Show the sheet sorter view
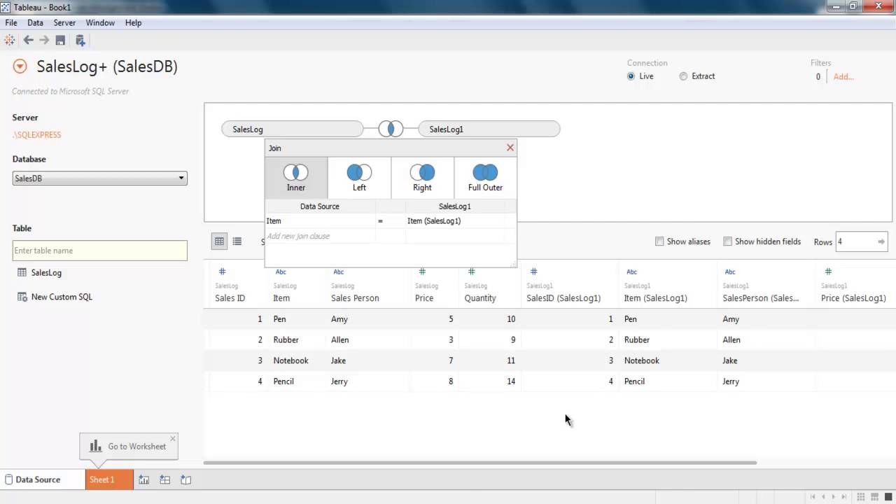The width and height of the screenshot is (896, 504). coord(862,497)
